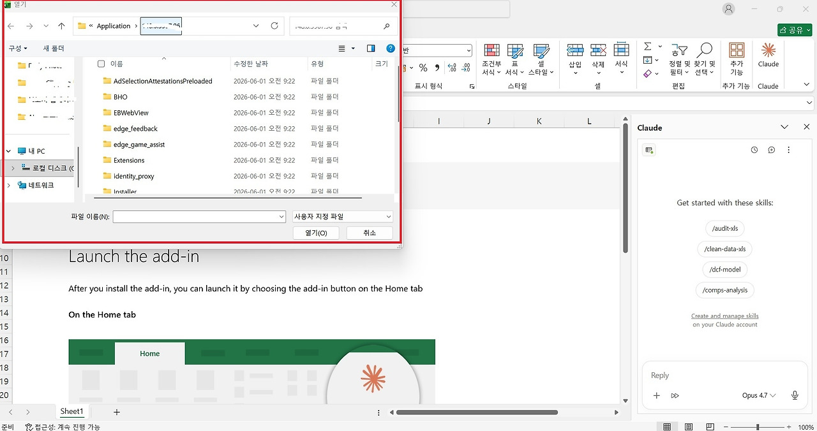The height and width of the screenshot is (431, 817).
Task: Click the spreadsheet context icon in Claude panel
Action: click(649, 150)
